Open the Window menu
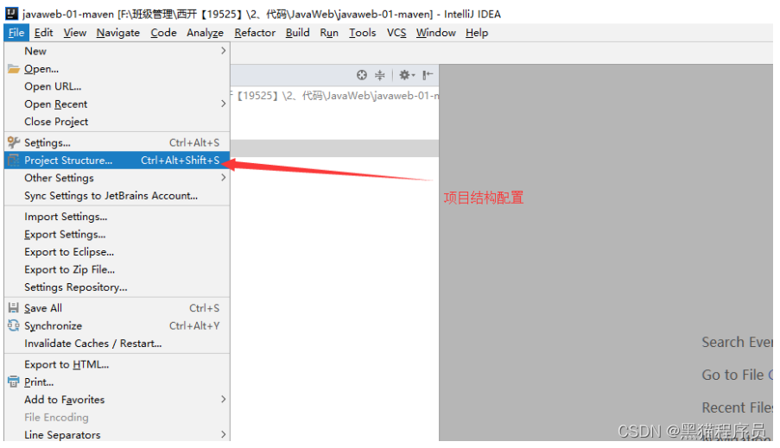 point(435,33)
